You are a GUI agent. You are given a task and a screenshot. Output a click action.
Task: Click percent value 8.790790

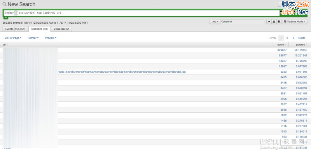pos(302,61)
